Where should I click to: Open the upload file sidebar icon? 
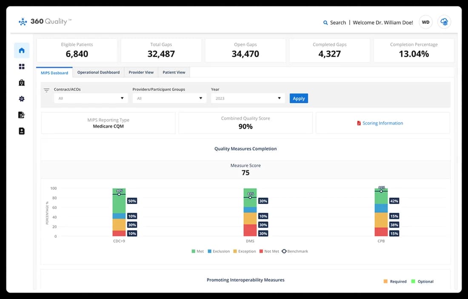pos(22,131)
